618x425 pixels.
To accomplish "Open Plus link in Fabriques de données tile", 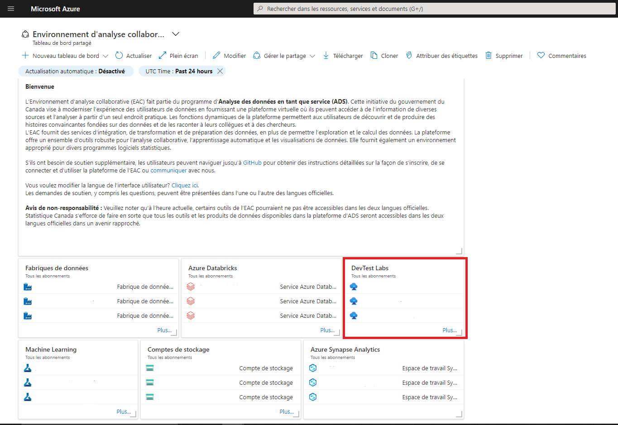I will pos(164,330).
